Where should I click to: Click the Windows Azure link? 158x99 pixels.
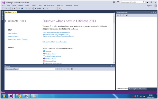coord(50,54)
